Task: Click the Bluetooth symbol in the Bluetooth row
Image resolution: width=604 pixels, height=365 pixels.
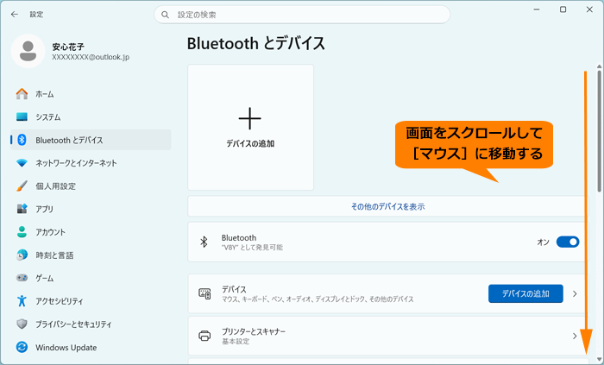Action: click(204, 242)
